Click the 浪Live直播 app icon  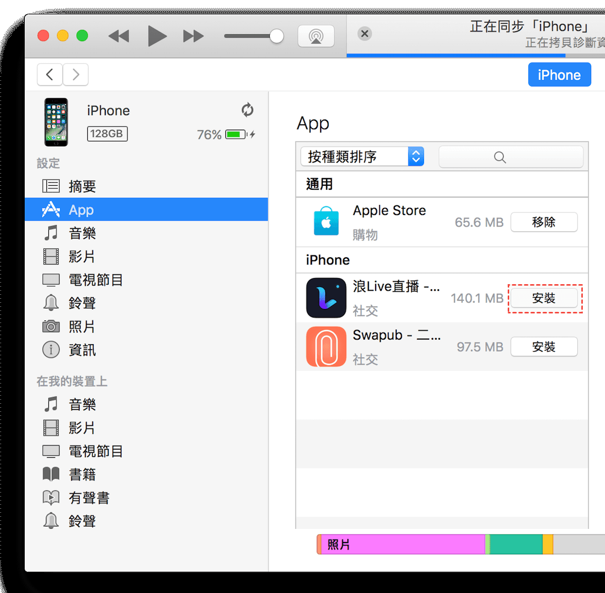click(x=326, y=298)
